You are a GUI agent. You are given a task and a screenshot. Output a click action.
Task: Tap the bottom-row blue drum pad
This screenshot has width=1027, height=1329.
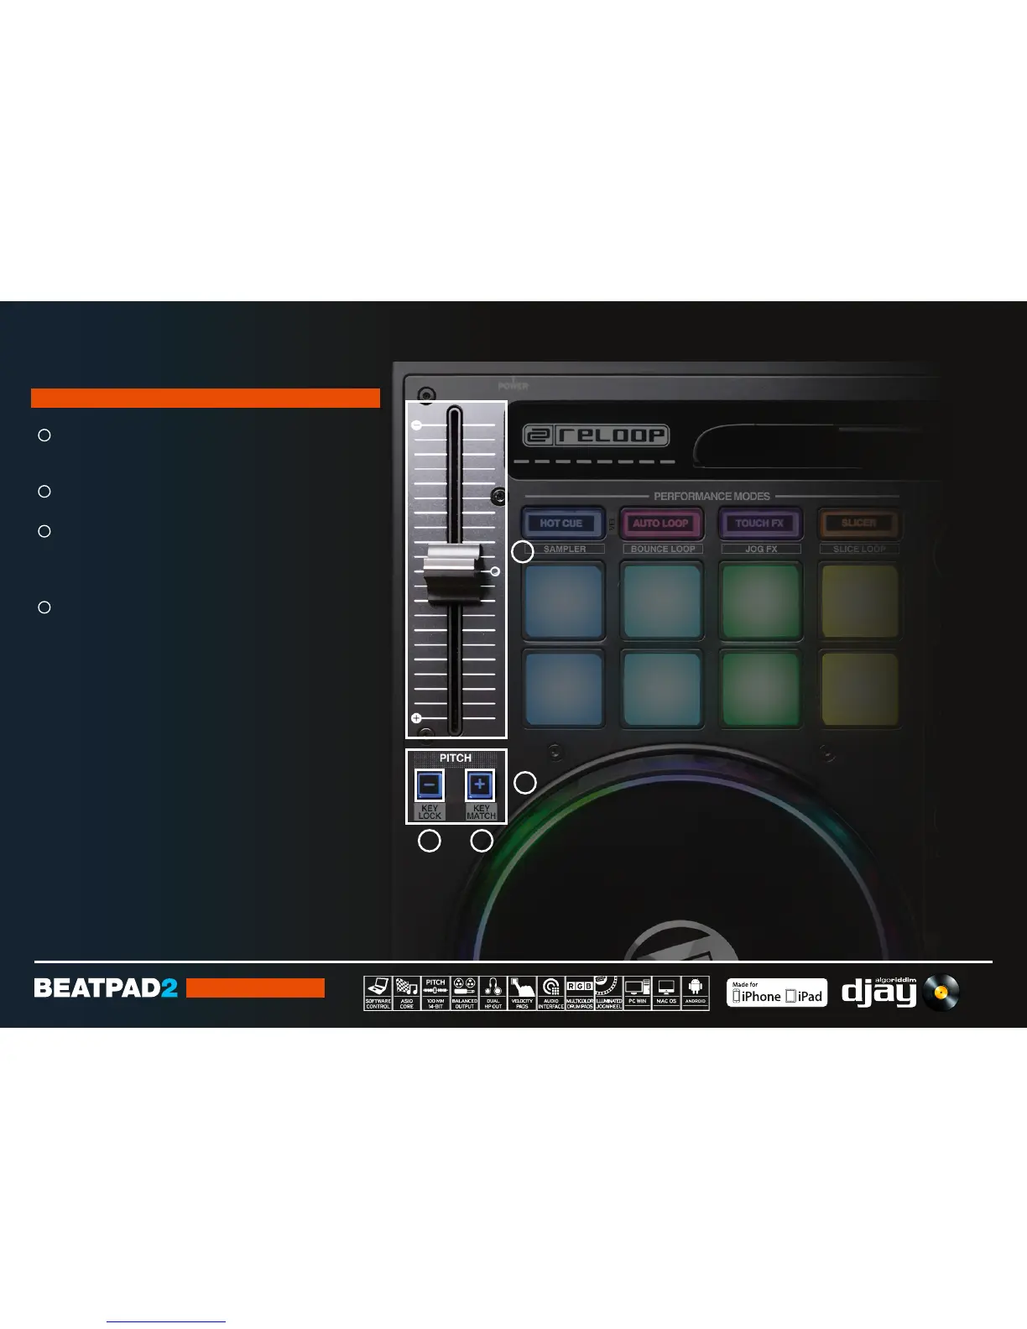point(564,688)
